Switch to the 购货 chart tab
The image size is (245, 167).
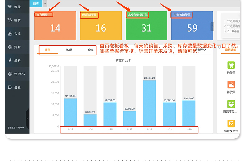pyautogui.click(x=69, y=50)
